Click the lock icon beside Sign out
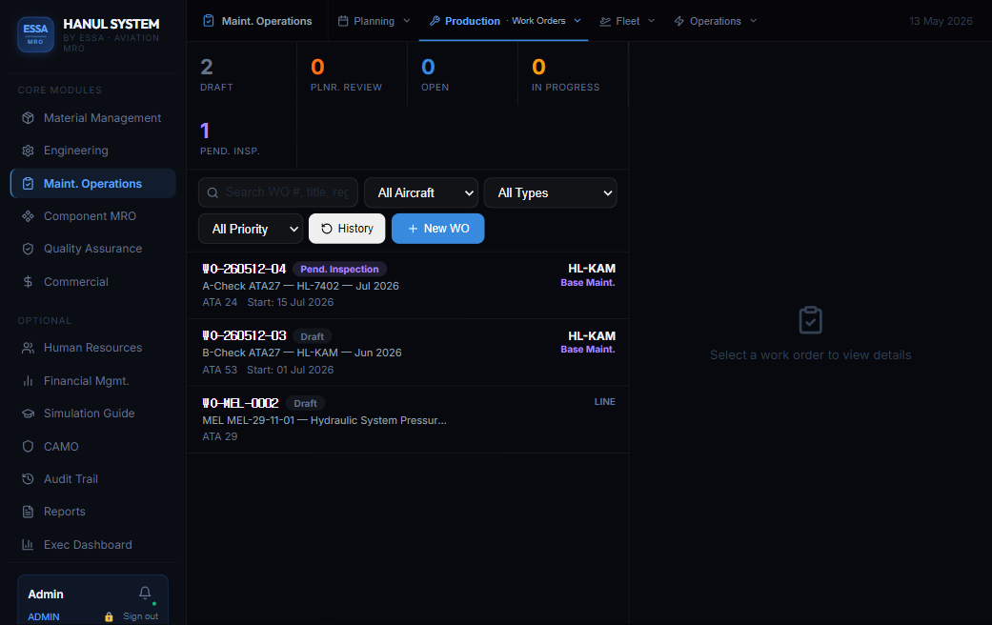Viewport: 992px width, 625px height. (109, 616)
